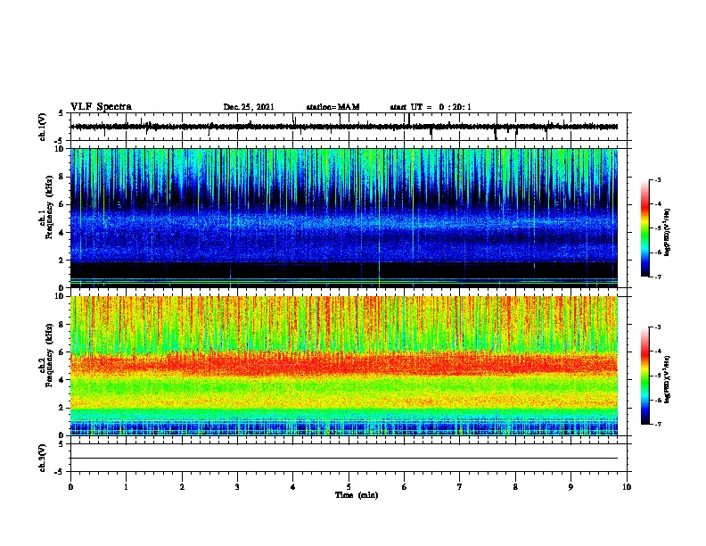Click the ch.1 waveform trace panel

point(350,127)
